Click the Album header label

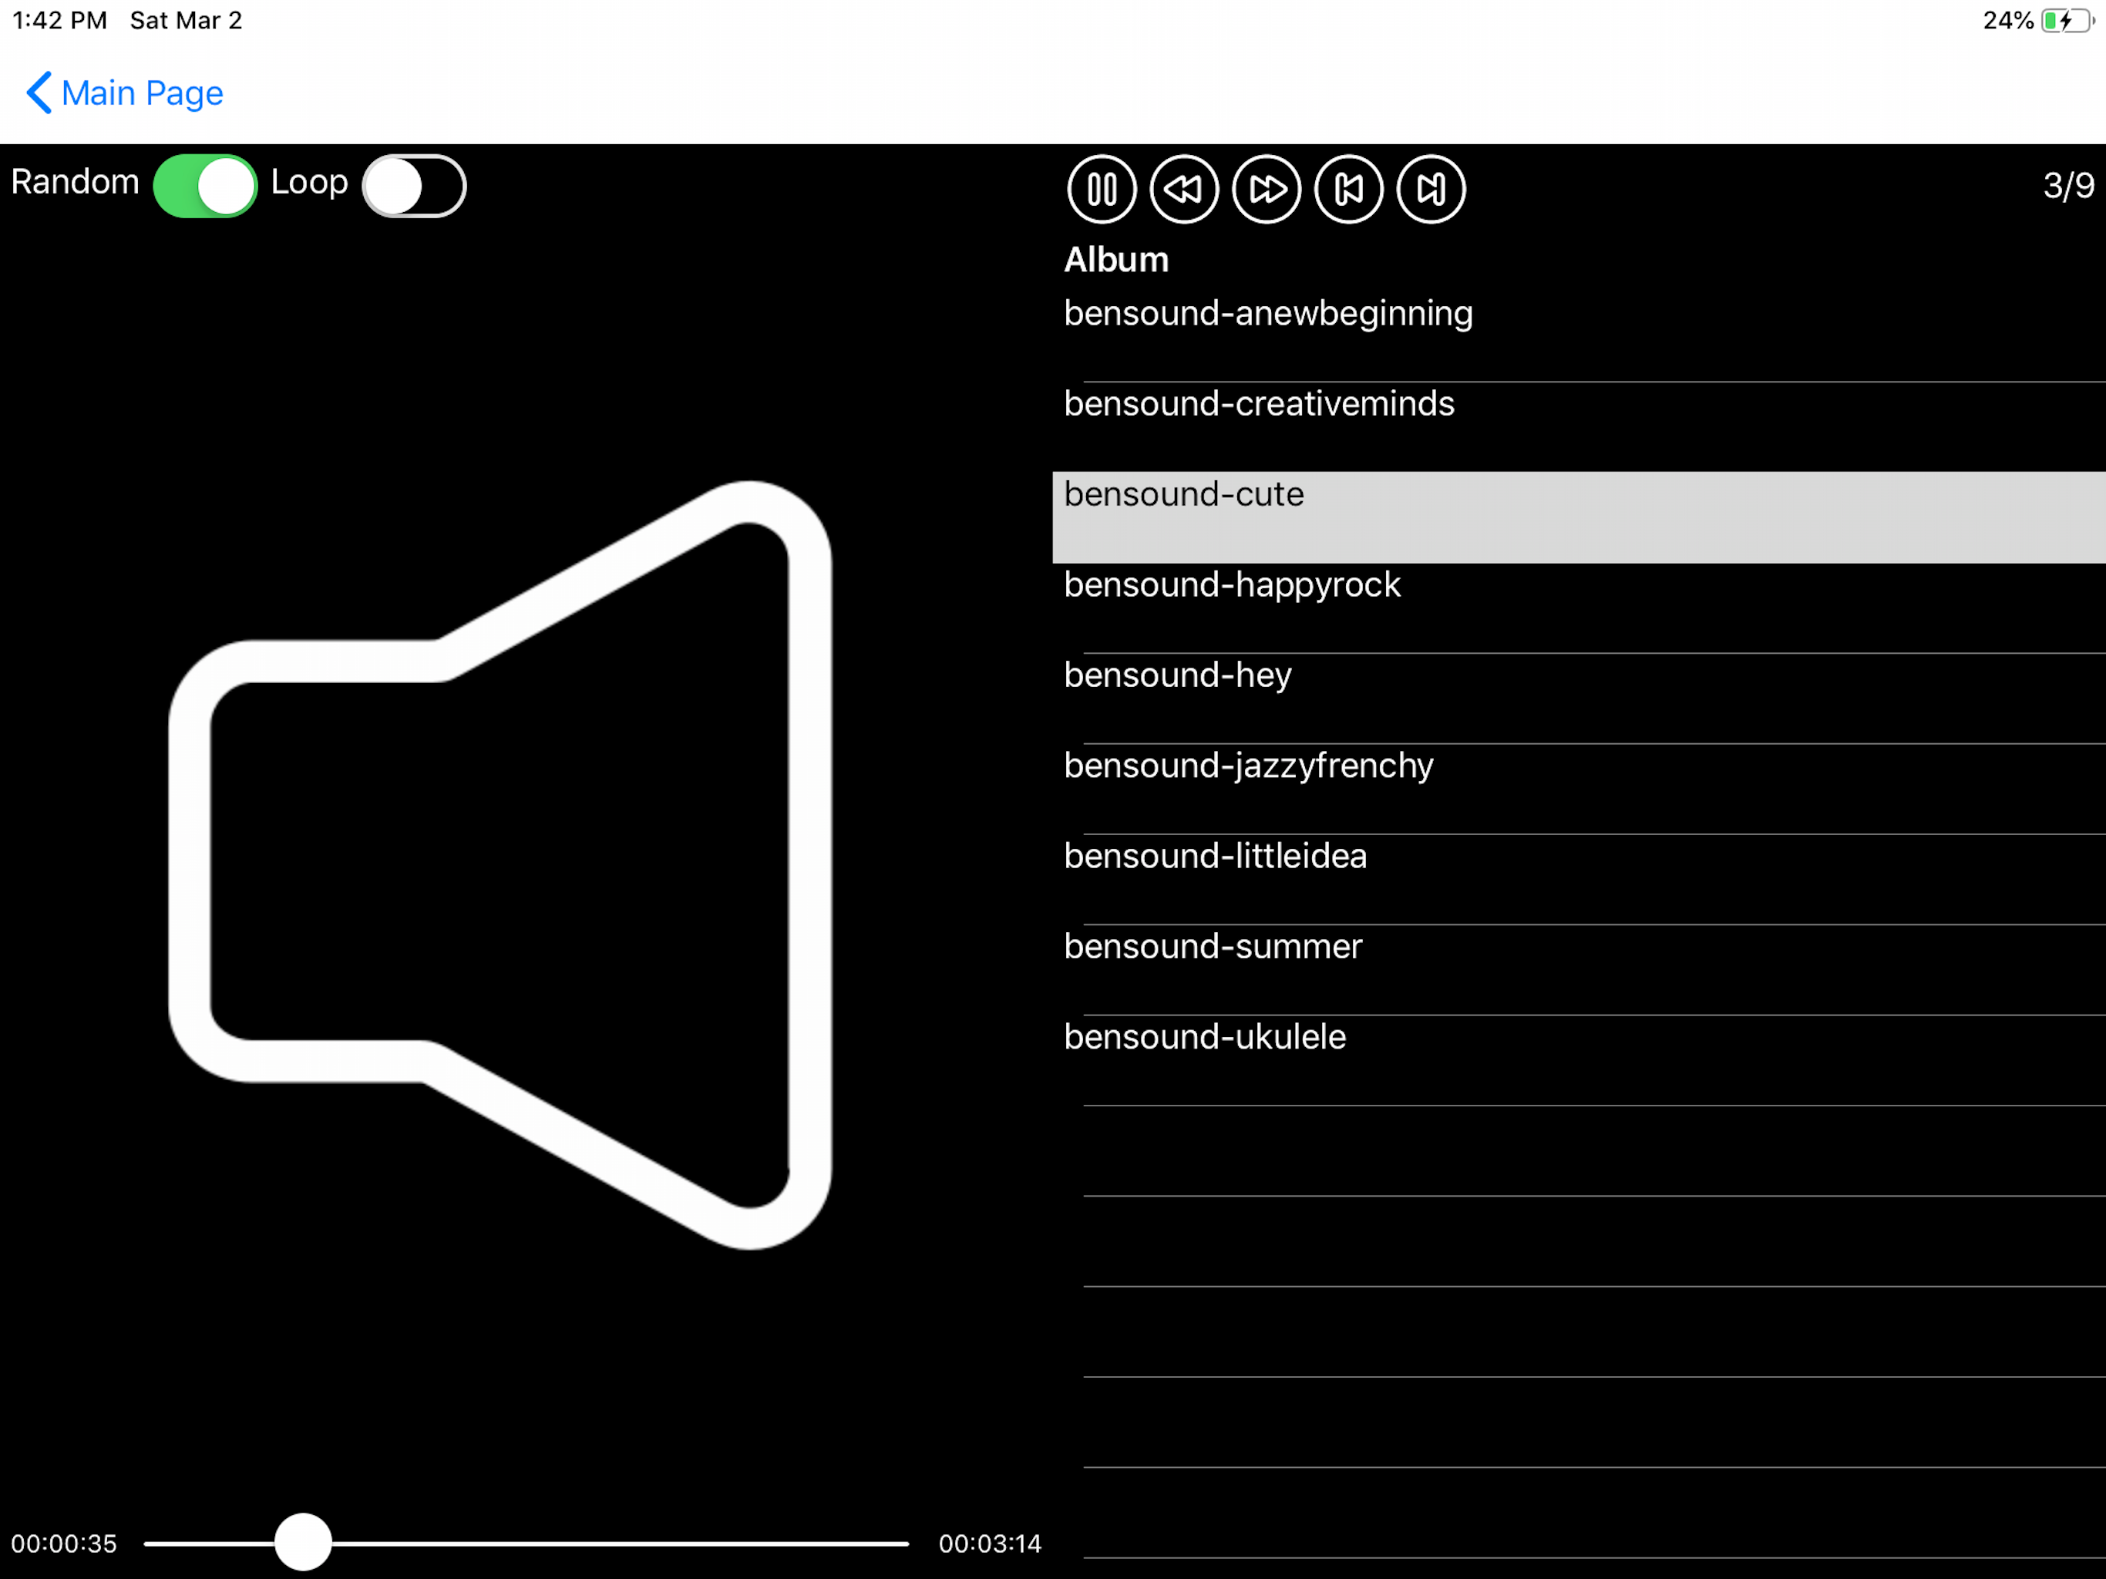coord(1116,260)
